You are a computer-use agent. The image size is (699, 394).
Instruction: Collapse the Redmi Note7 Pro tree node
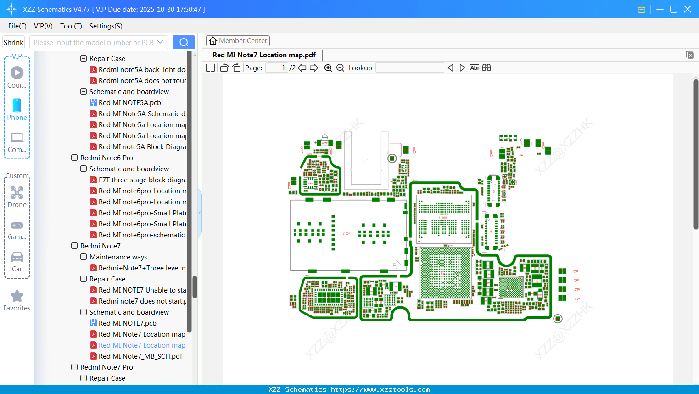74,367
